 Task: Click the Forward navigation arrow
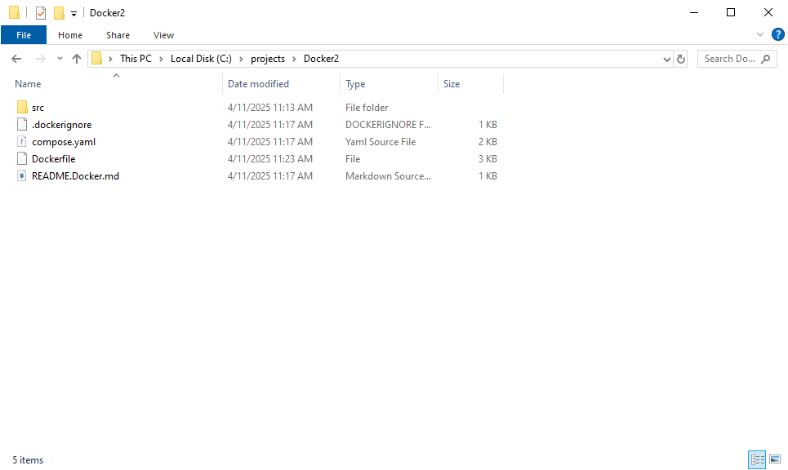click(41, 59)
